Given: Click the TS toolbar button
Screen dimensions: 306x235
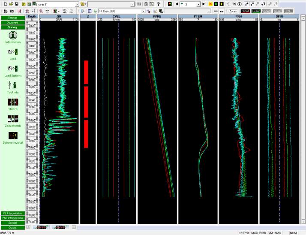Looking at the screenshot, I should coord(234,4).
